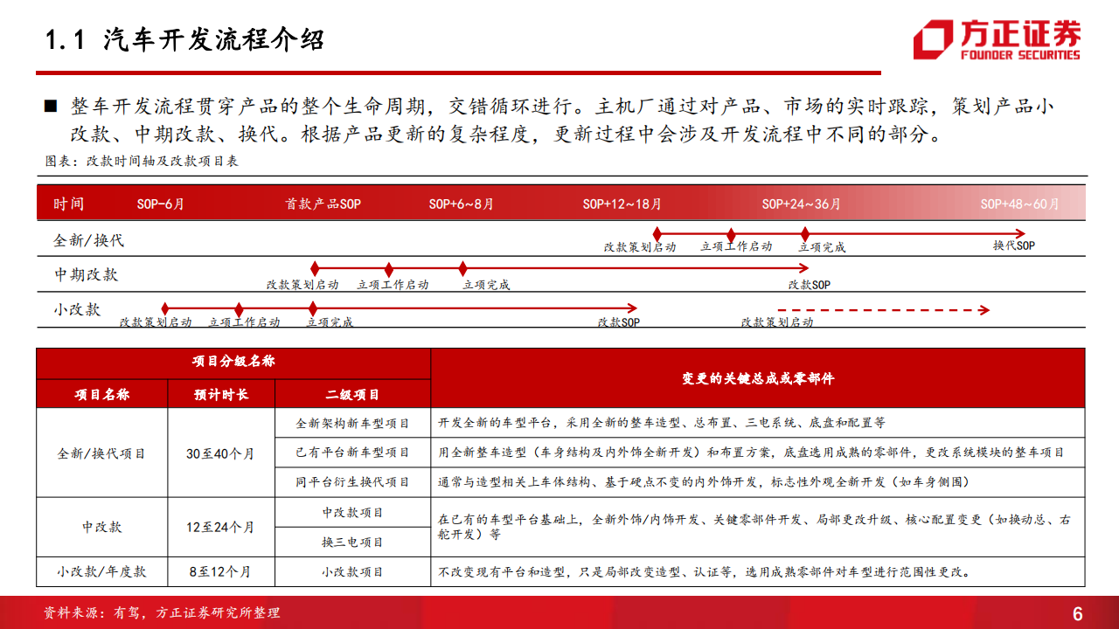Viewport: 1119px width, 629px height.
Task: Select the 首款产品SOP time label
Action: pos(323,204)
